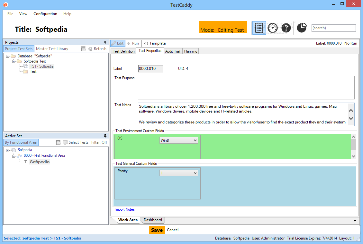Pin the Projects panel
Screen dimensions: 363x244
coord(105,42)
